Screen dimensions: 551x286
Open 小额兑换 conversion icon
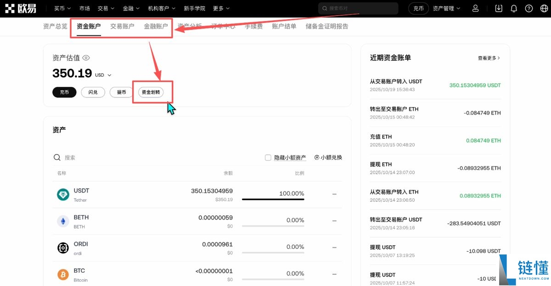(317, 157)
